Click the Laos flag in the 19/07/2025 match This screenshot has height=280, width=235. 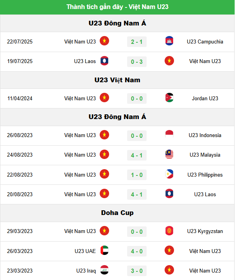tap(104, 61)
